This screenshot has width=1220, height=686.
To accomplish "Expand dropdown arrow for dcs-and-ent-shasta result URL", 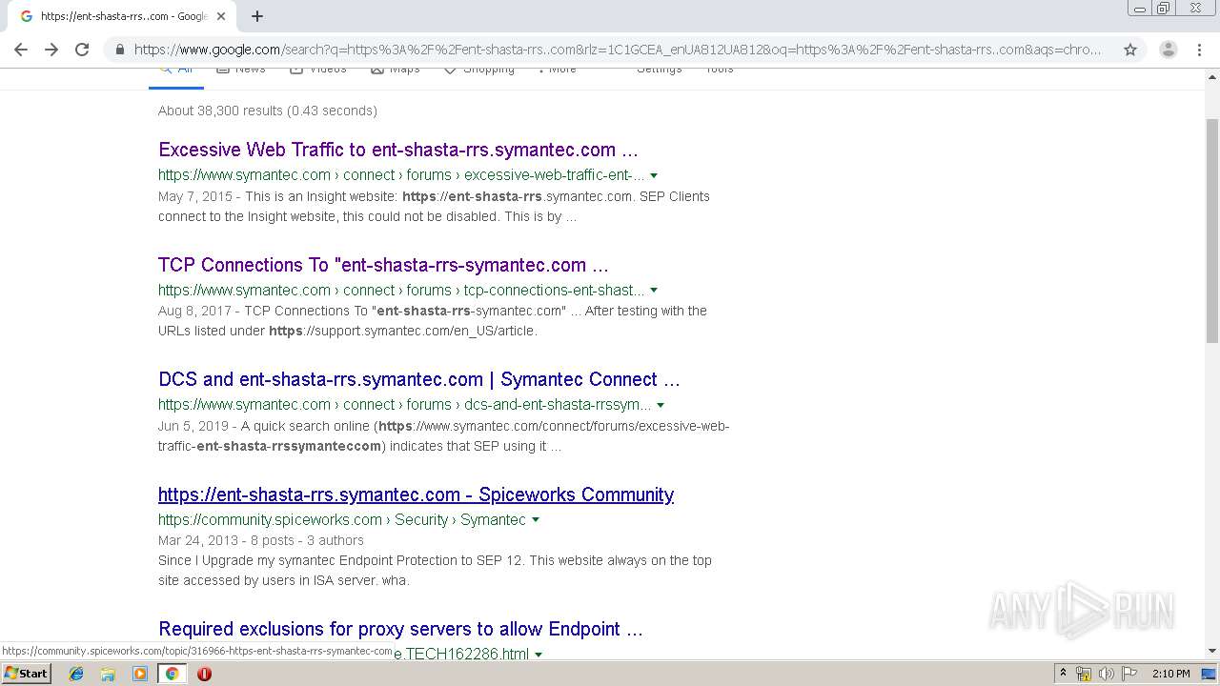I will 661,405.
